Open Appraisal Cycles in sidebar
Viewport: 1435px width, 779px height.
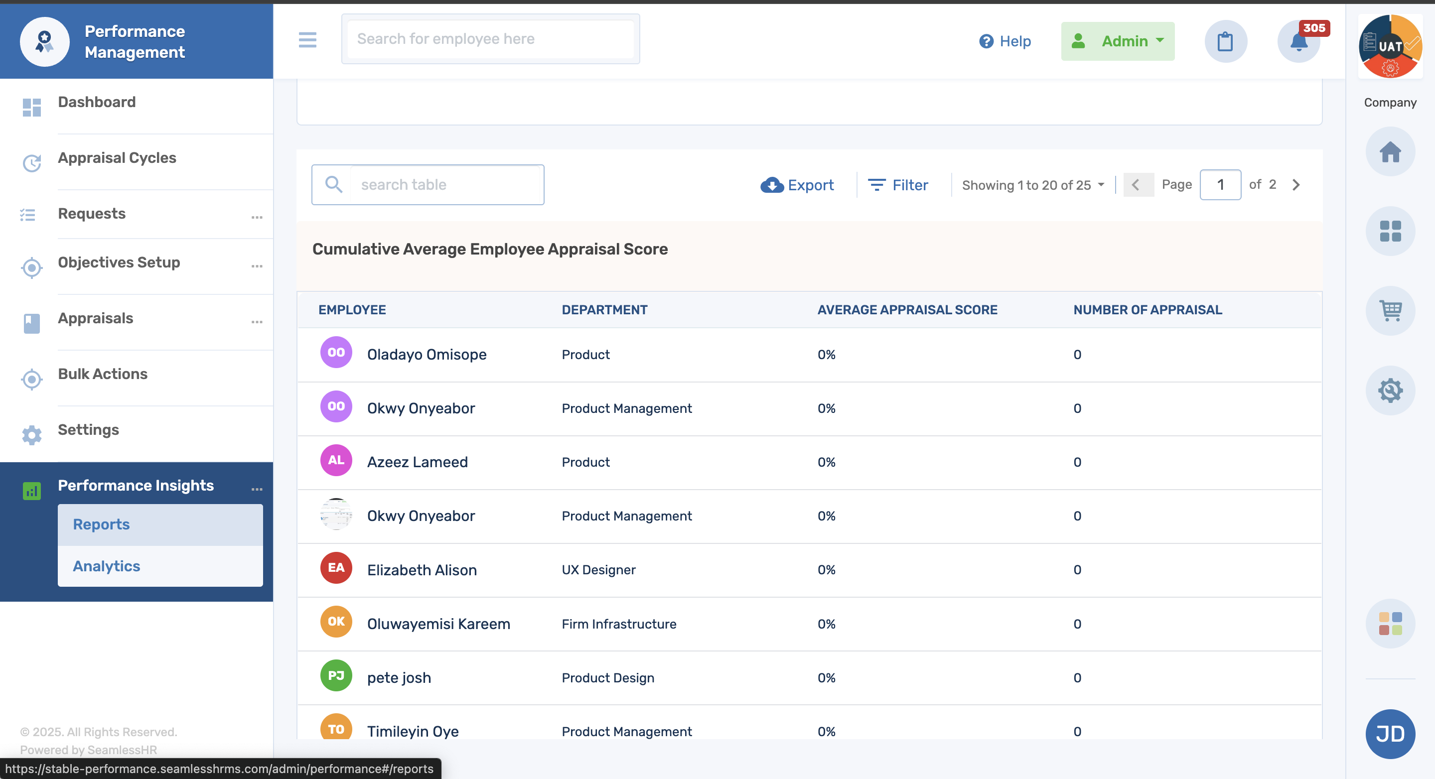point(117,158)
